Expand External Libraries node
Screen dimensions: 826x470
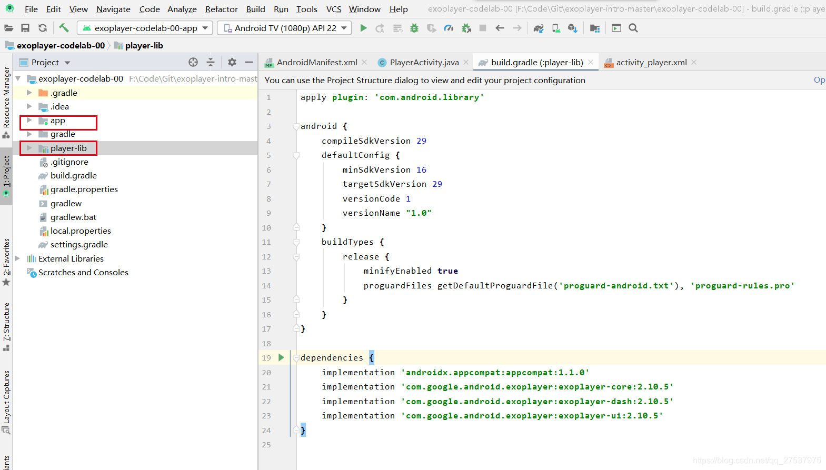click(x=17, y=258)
